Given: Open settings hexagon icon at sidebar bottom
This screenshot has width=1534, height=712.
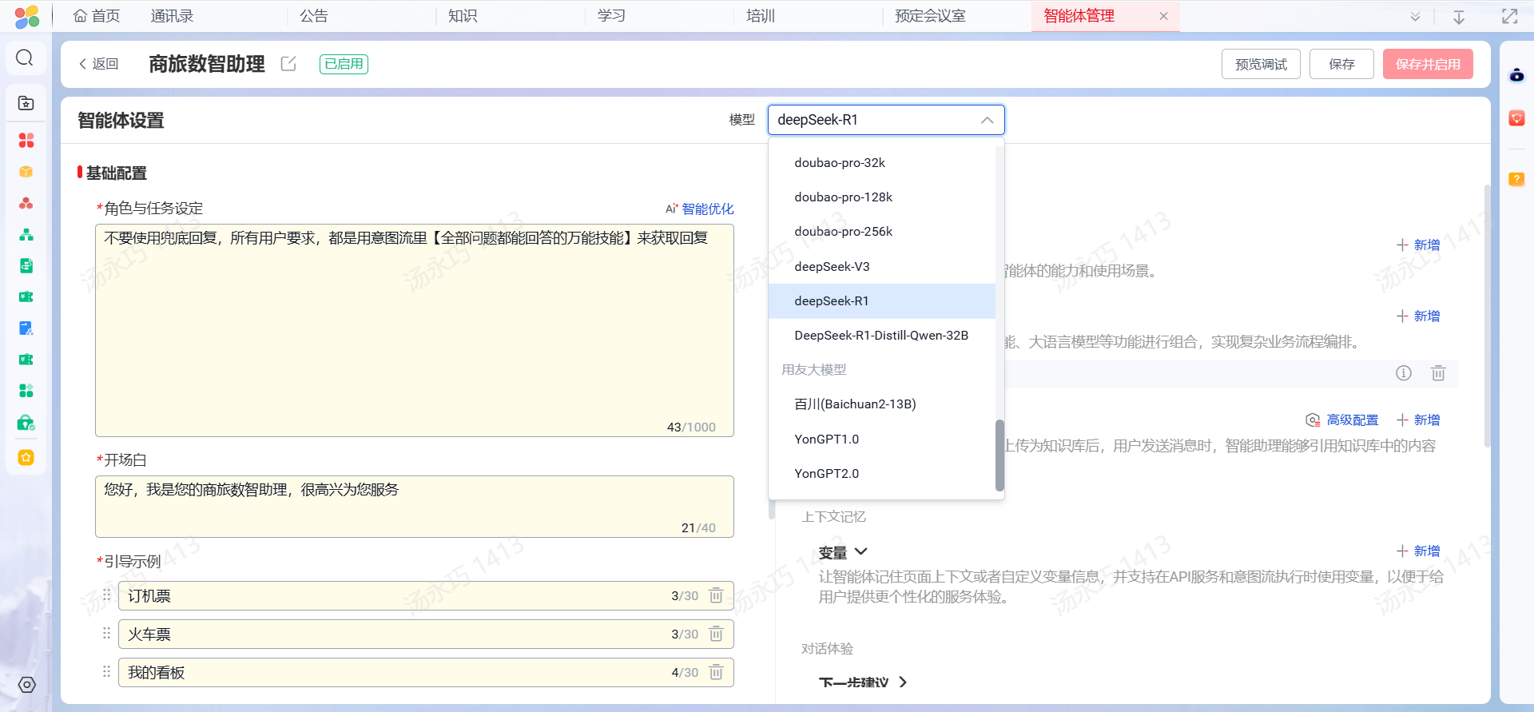Looking at the screenshot, I should 26,685.
